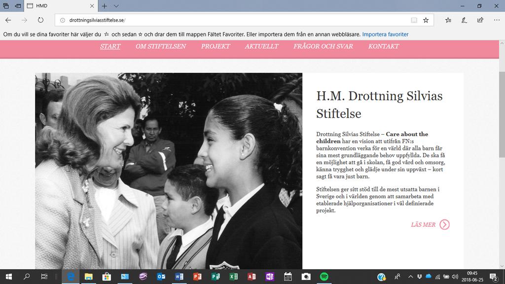The width and height of the screenshot is (505, 284).
Task: Open volume speaker tray icon
Action: click(x=455, y=277)
